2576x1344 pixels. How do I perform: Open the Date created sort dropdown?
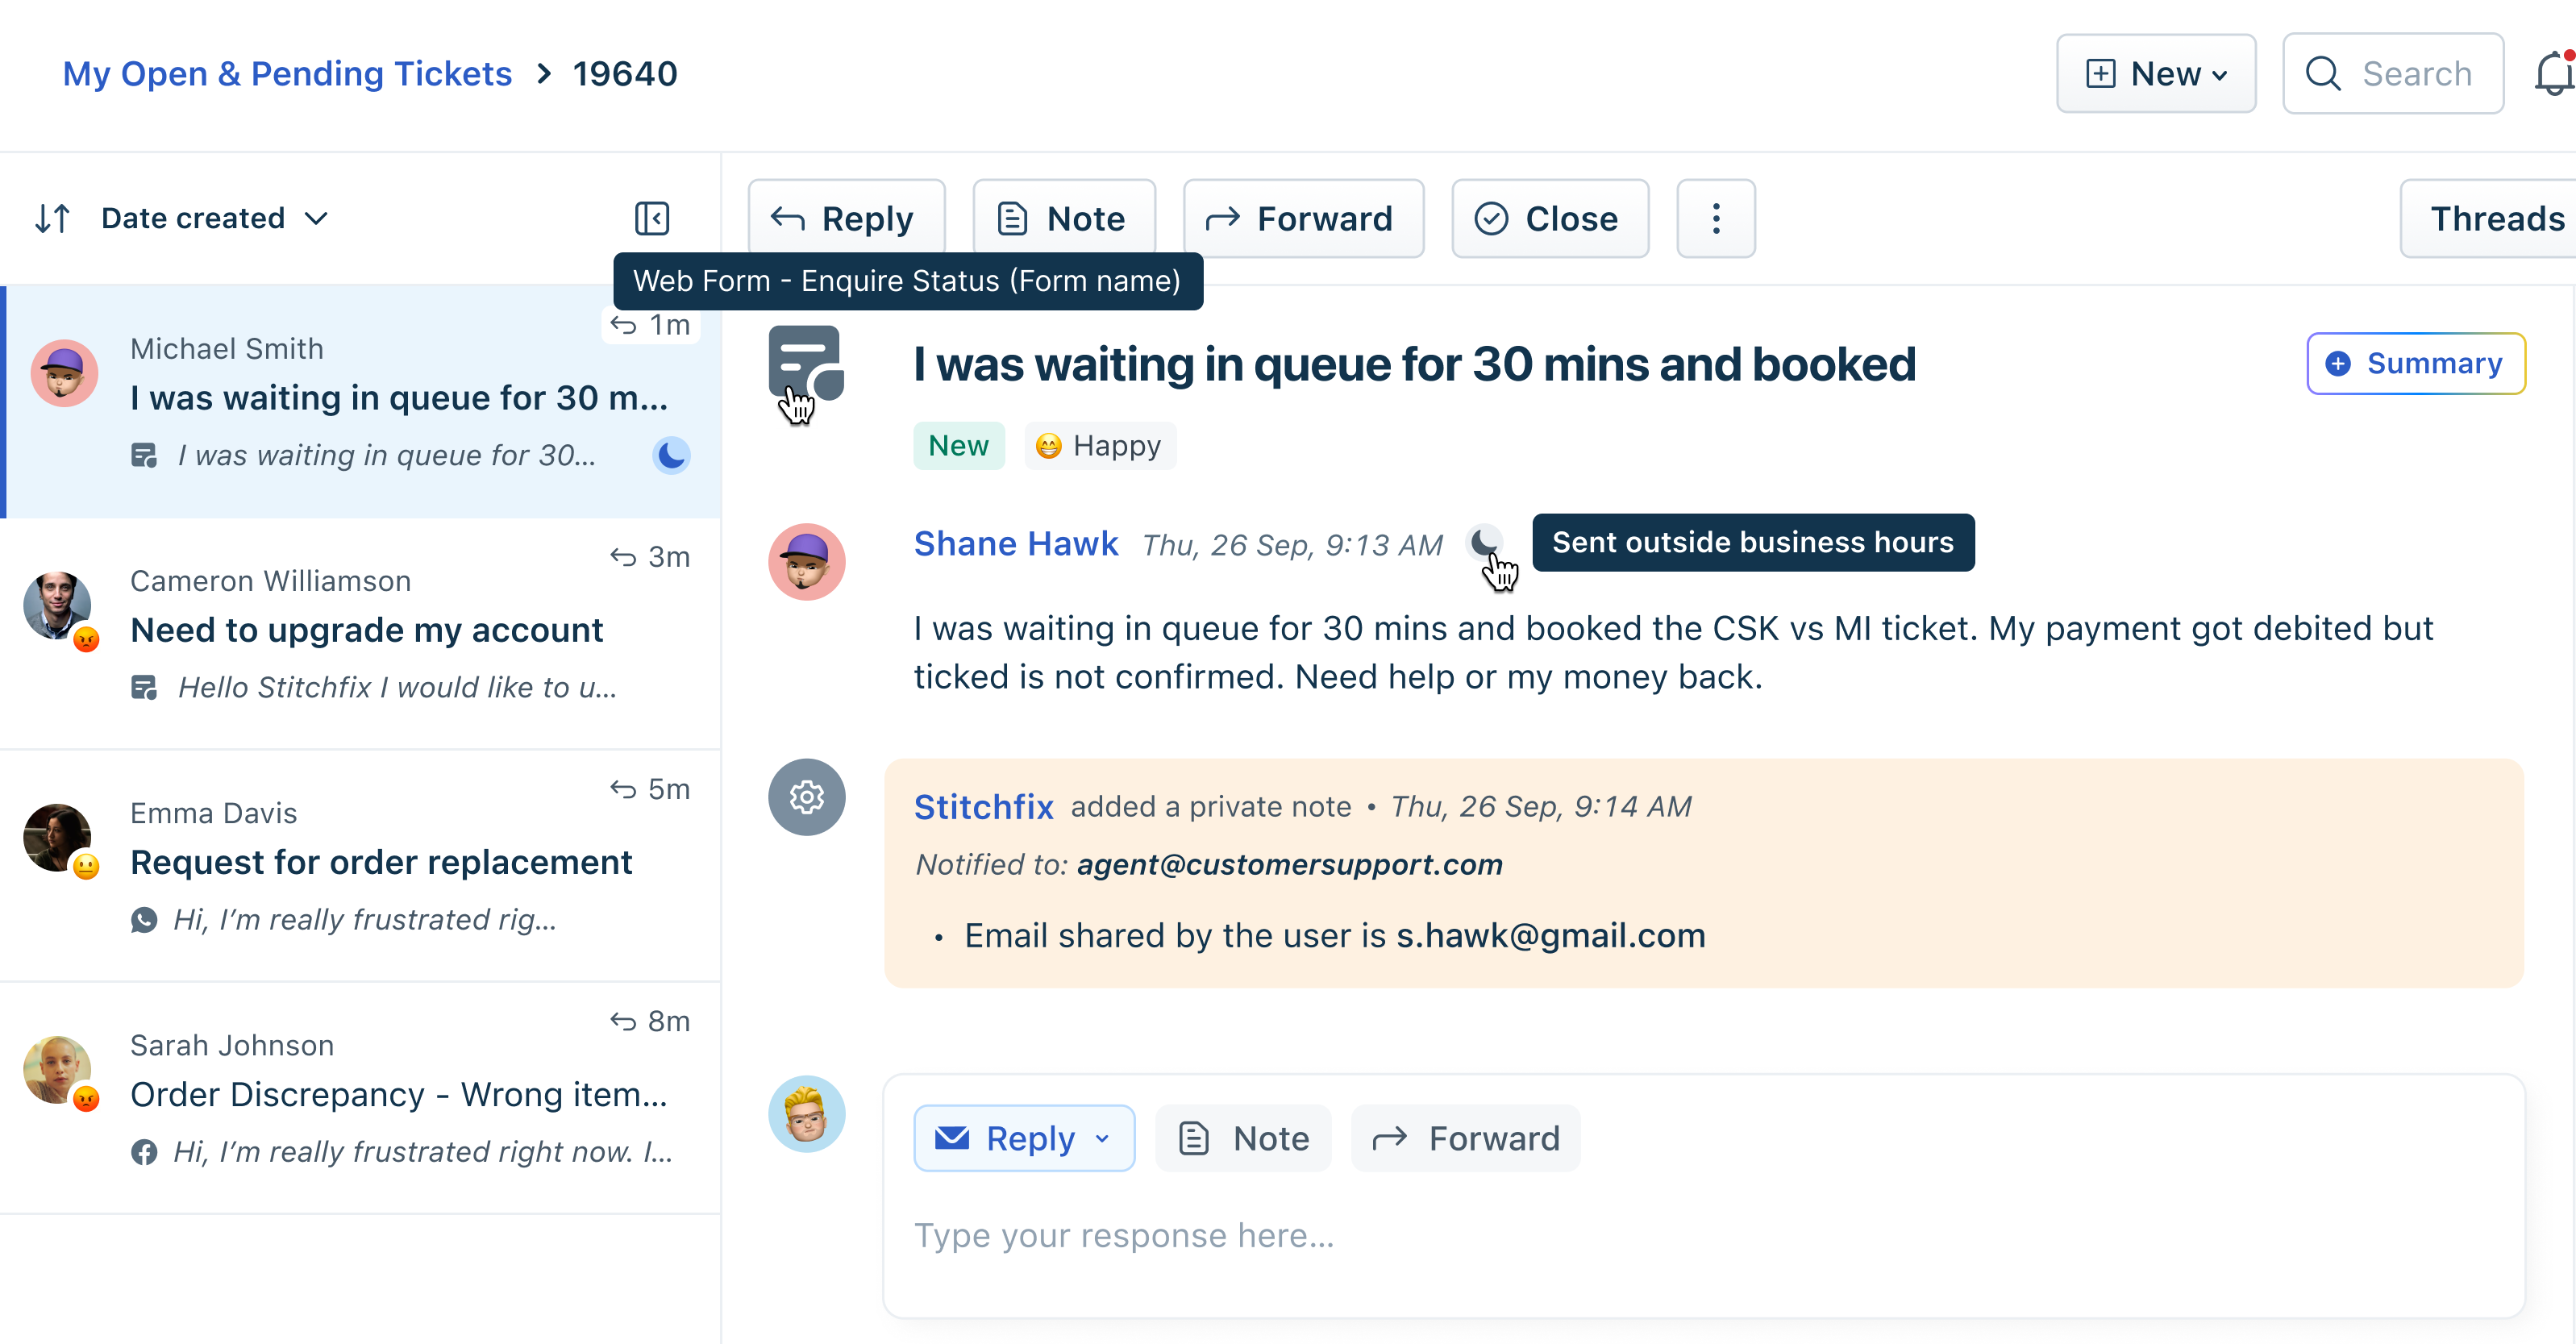[215, 218]
